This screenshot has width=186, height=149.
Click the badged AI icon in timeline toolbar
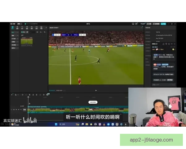[47, 94]
